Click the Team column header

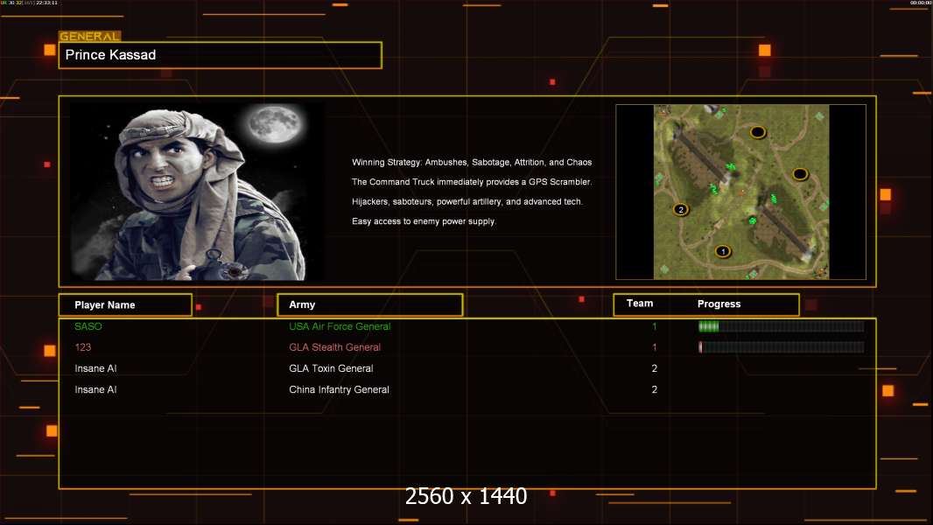coord(640,304)
